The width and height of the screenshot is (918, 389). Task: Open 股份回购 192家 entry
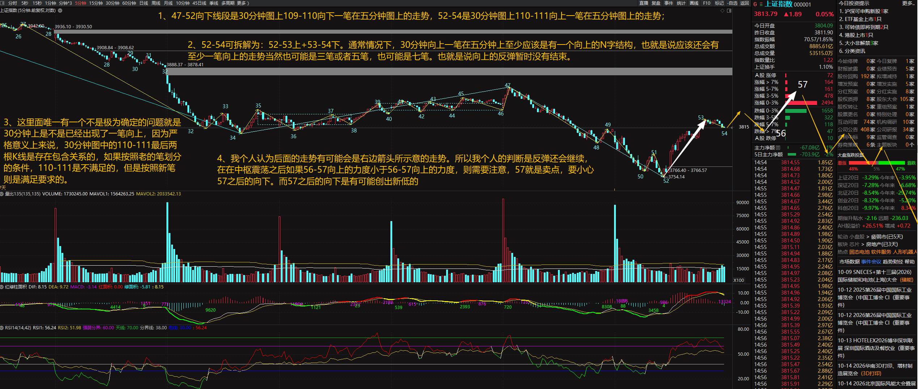tap(856, 76)
